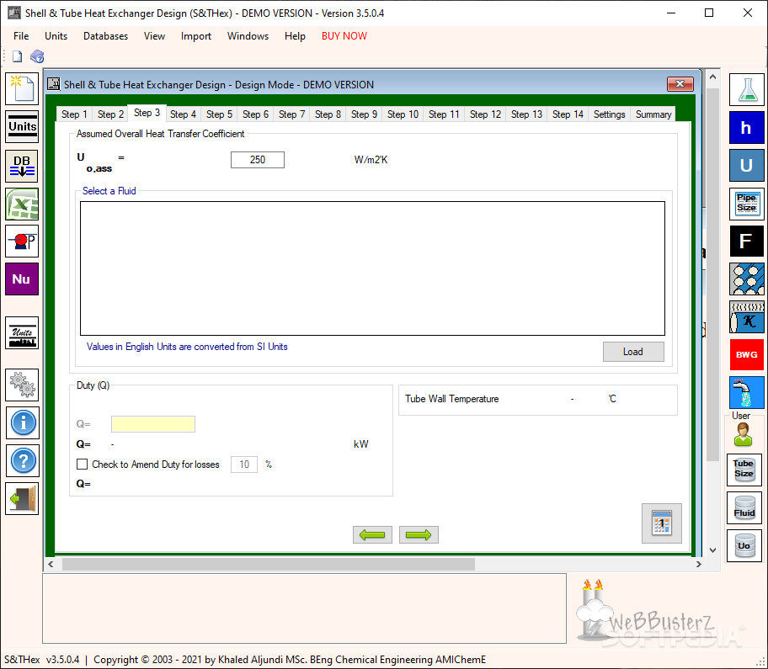768x669 pixels.
Task: Open the Units menu
Action: [x=56, y=35]
